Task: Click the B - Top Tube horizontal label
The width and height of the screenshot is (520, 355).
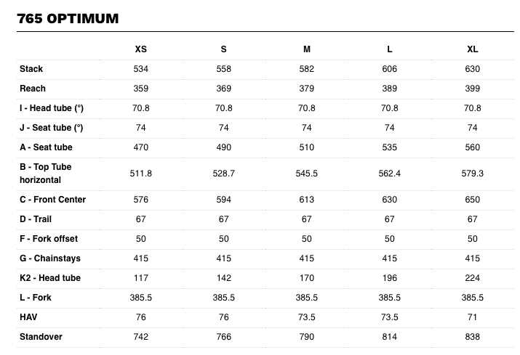Action: (46, 173)
